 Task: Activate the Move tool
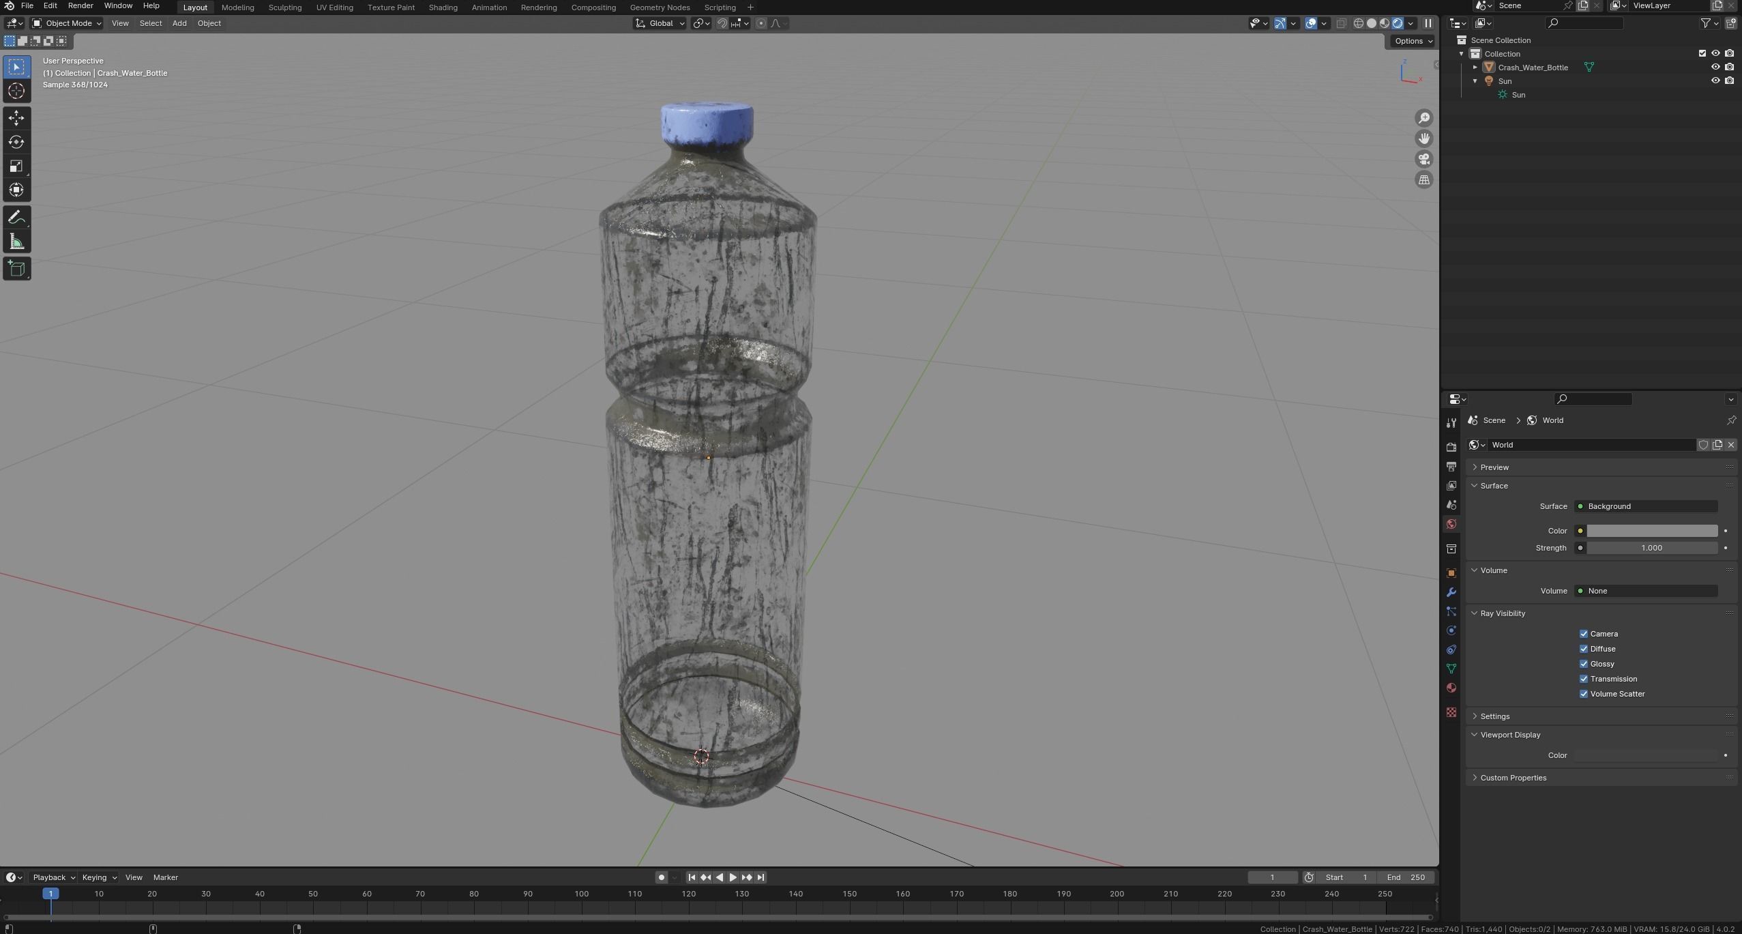tap(16, 118)
